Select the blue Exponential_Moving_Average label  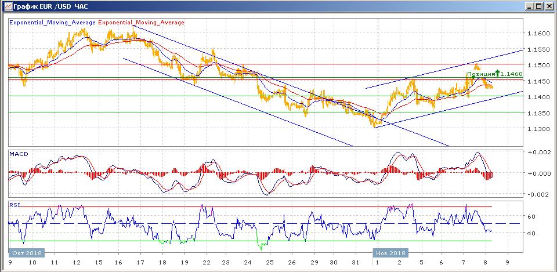tap(53, 23)
